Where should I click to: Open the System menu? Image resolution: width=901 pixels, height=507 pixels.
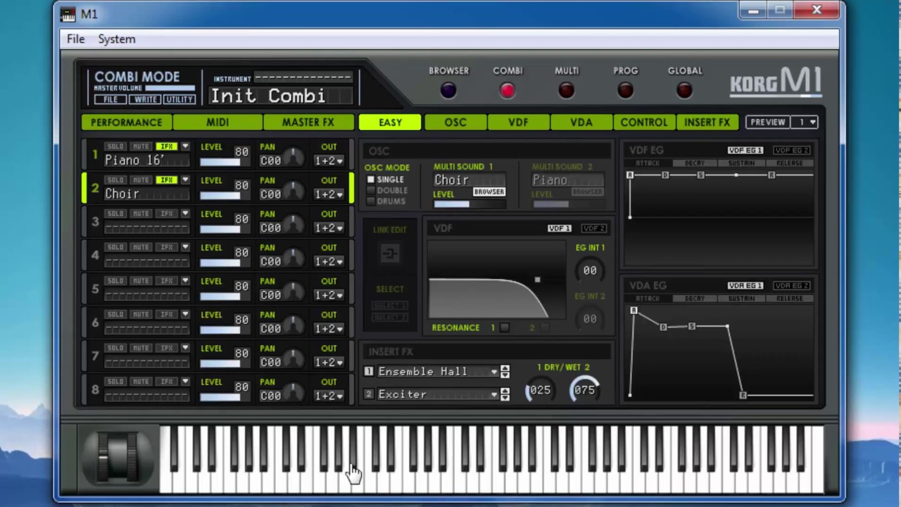pyautogui.click(x=117, y=39)
